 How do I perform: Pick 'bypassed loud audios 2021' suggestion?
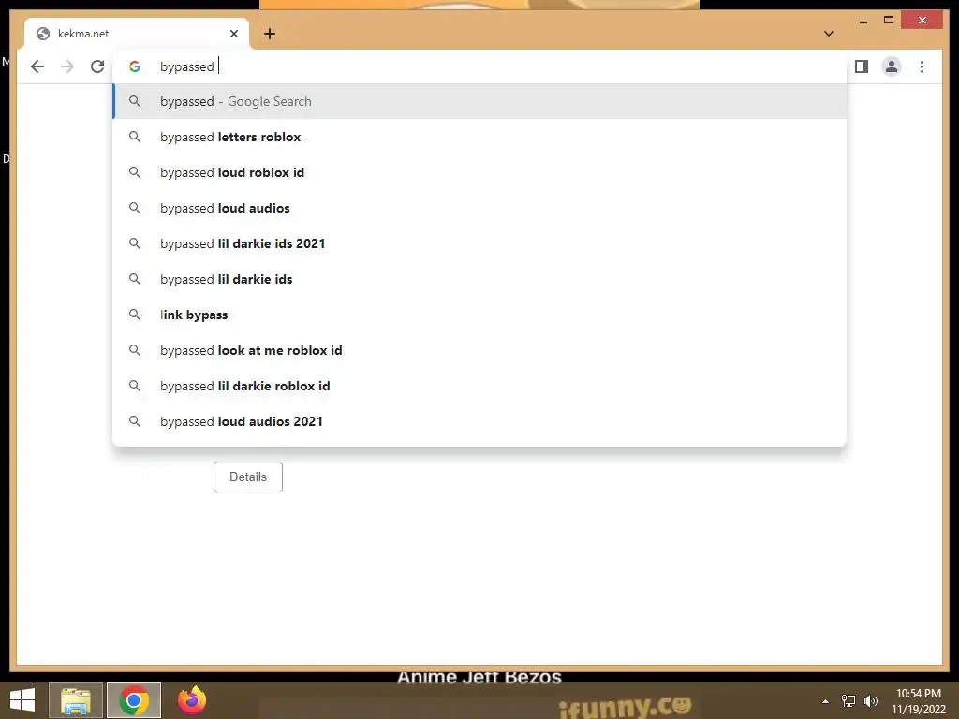(x=480, y=421)
